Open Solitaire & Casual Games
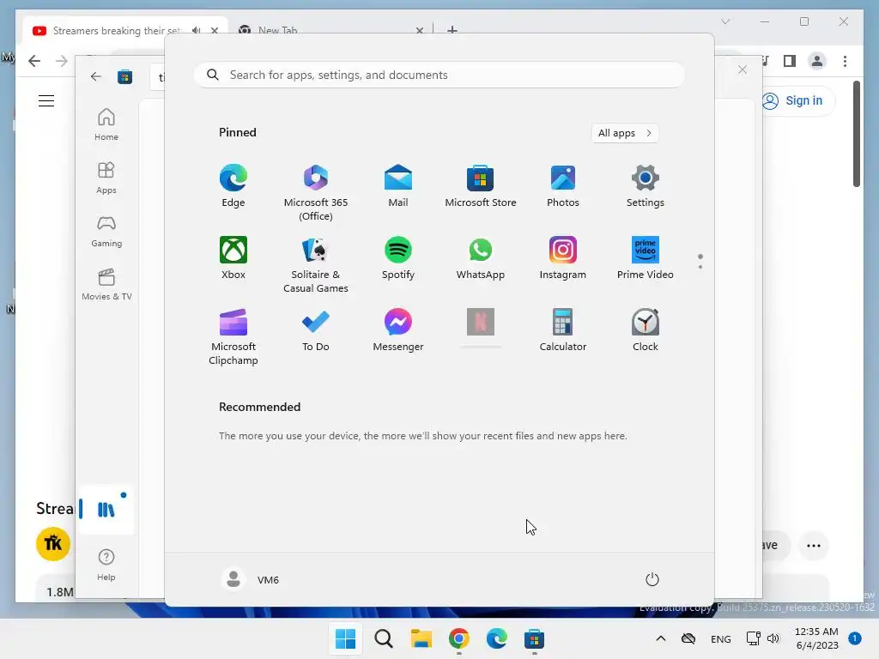The image size is (879, 659). [316, 264]
